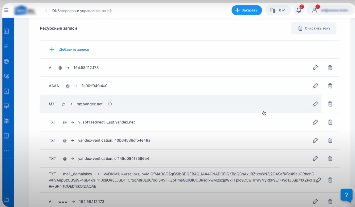The width and height of the screenshot is (355, 207).
Task: Open the sidebar hamburger menu
Action: pos(6,10)
